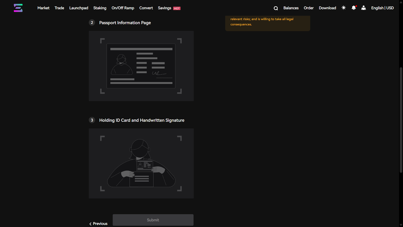Open the Trade menu
403x227 pixels.
click(59, 8)
